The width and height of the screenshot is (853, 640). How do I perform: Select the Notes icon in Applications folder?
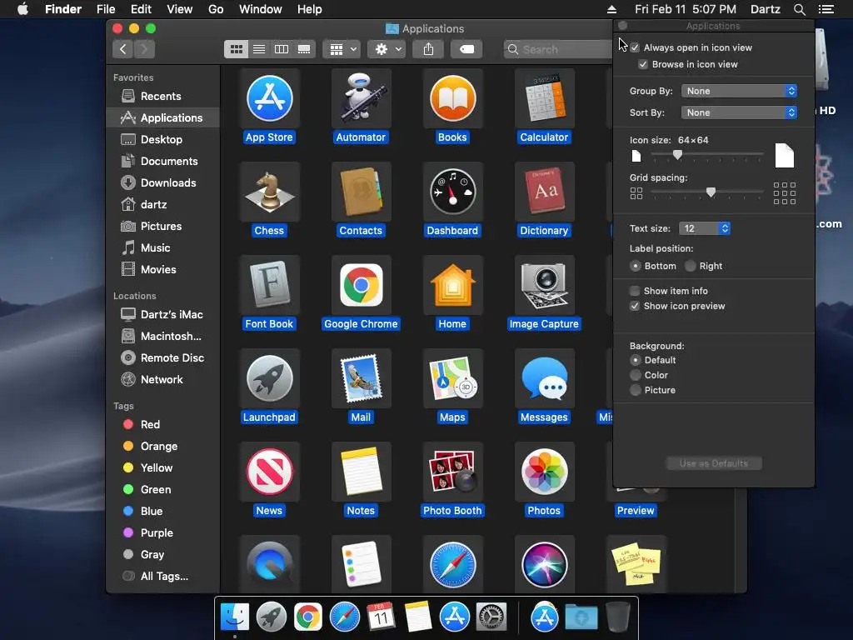coord(362,472)
